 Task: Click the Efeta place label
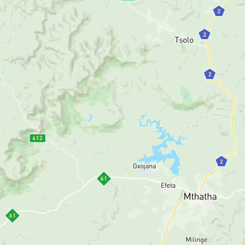tap(168, 186)
